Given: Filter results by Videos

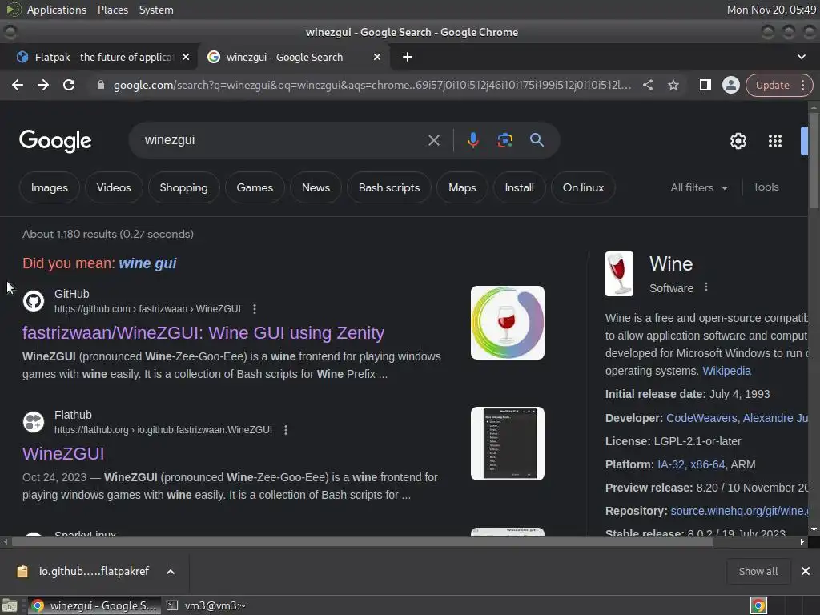Looking at the screenshot, I should pos(114,187).
